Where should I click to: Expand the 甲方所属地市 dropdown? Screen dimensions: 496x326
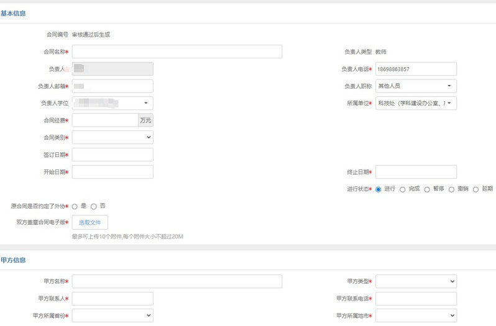pyautogui.click(x=416, y=315)
